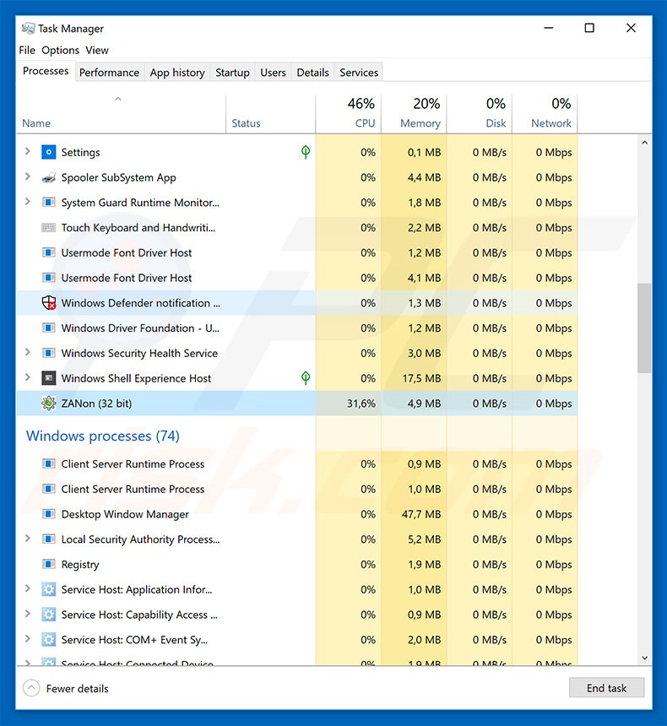Click the Windows Shell Experience Host icon
This screenshot has width=667, height=726.
49,378
